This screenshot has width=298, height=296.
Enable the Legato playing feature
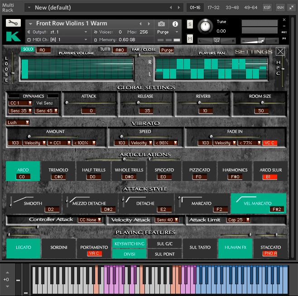pyautogui.click(x=23, y=248)
